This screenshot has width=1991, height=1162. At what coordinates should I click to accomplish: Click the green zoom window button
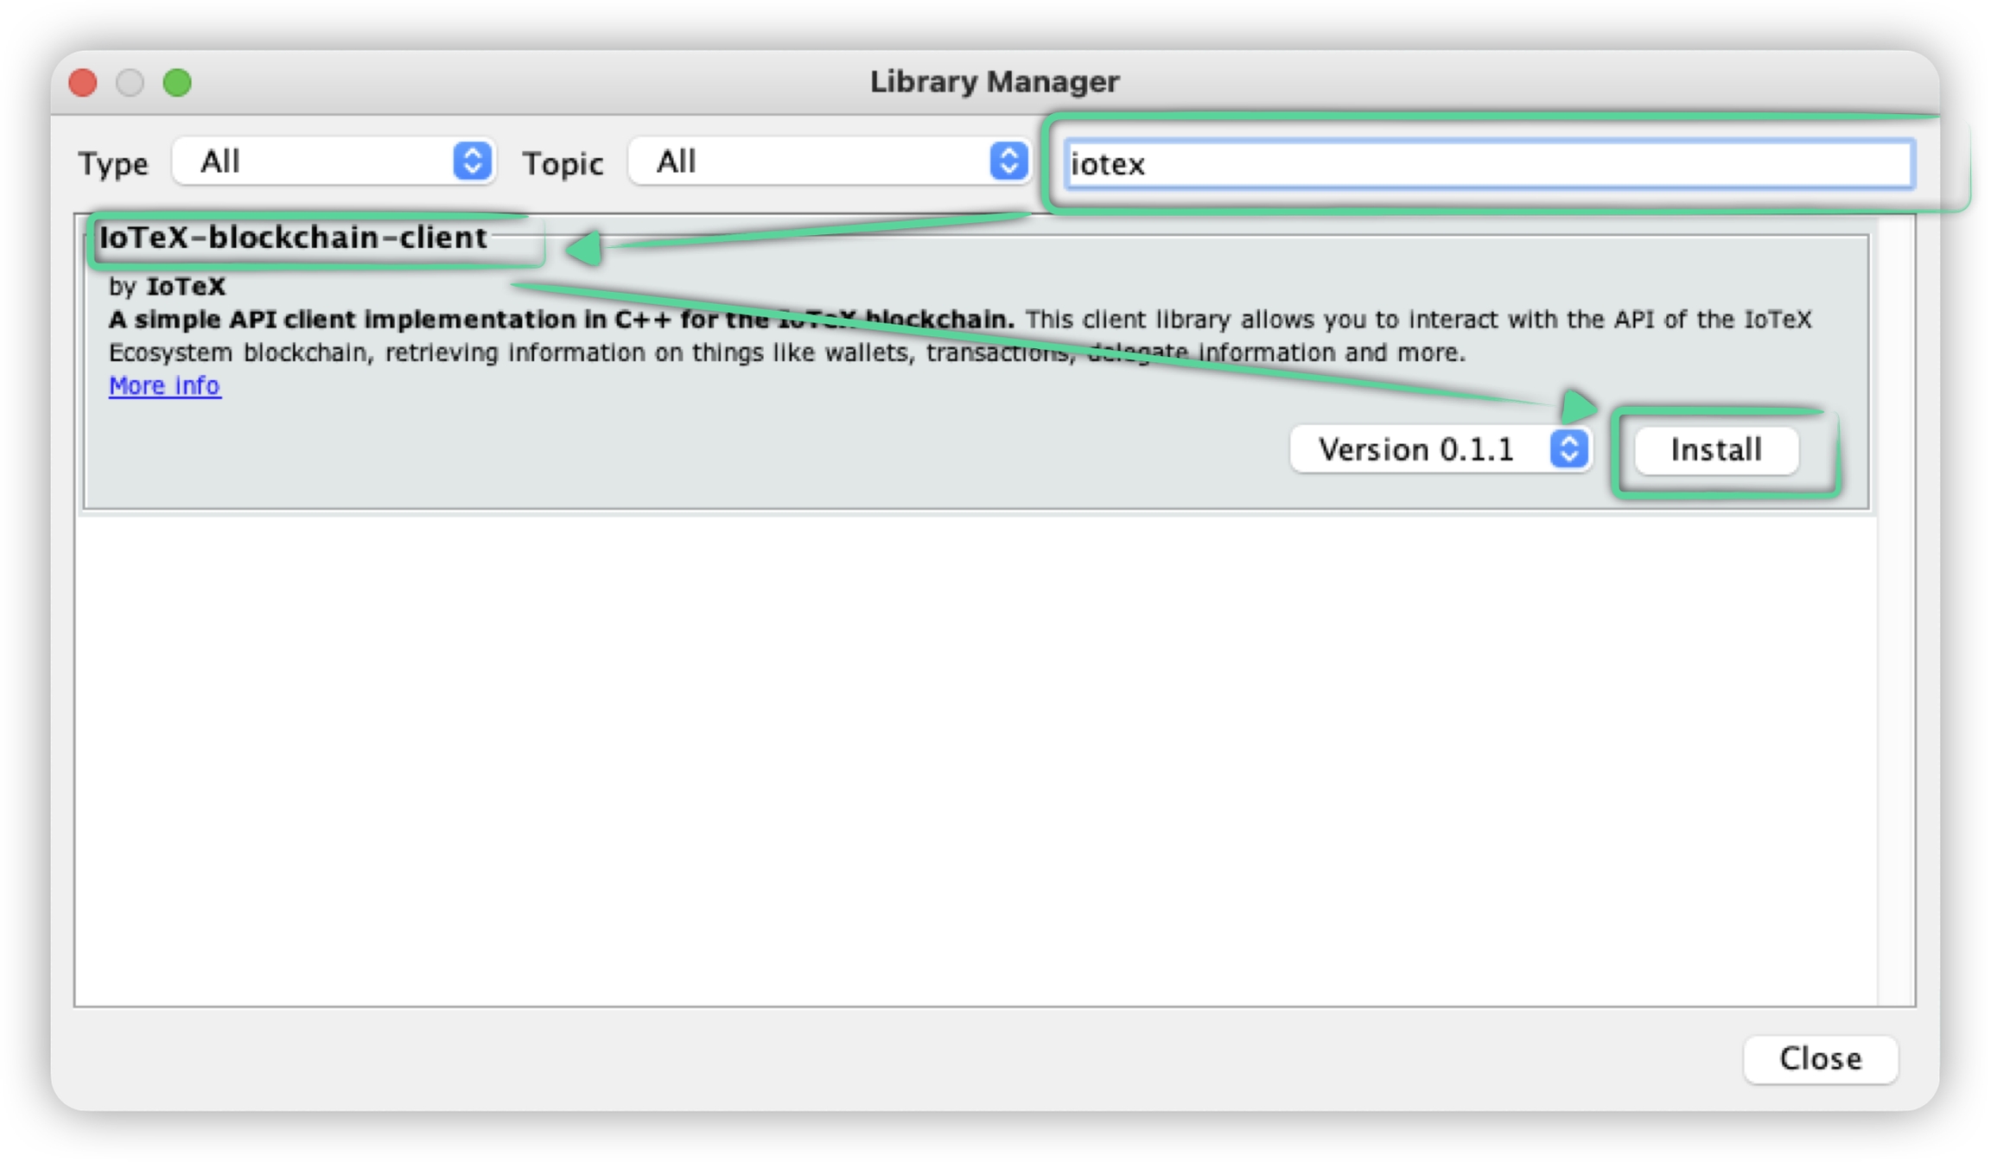(x=177, y=83)
